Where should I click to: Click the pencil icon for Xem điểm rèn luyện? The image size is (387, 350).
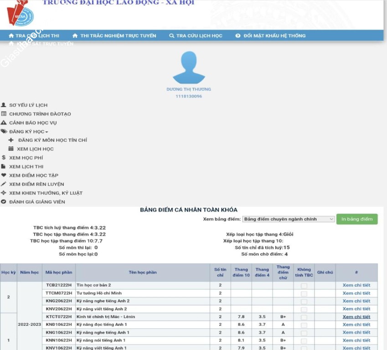[x=4, y=184]
